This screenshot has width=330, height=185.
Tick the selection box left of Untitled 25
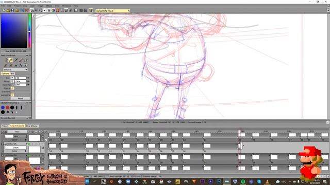coord(2,144)
